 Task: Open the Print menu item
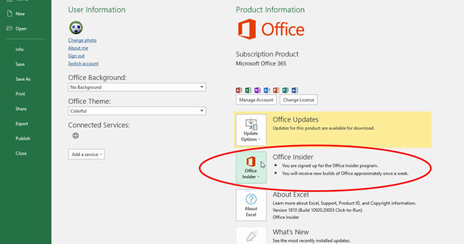(x=20, y=94)
